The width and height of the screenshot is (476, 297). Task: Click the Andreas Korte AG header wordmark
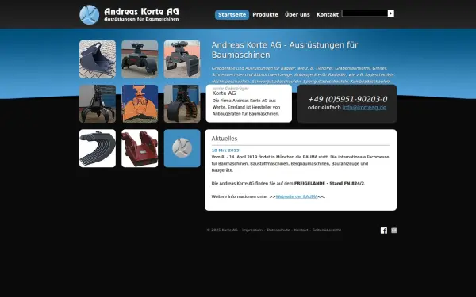coord(141,14)
